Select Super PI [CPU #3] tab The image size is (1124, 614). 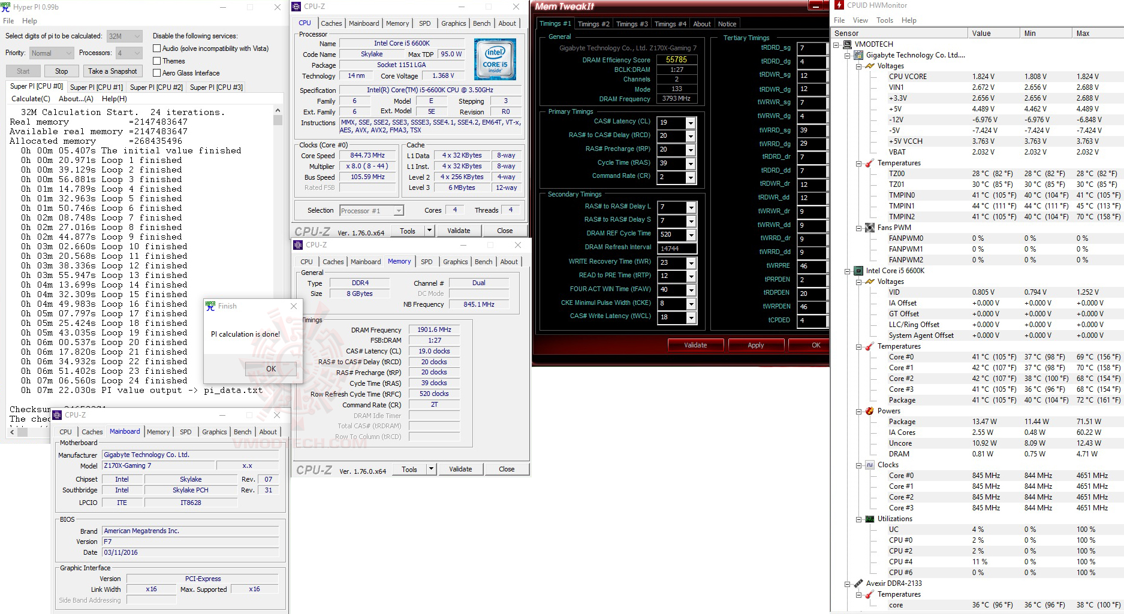[216, 87]
